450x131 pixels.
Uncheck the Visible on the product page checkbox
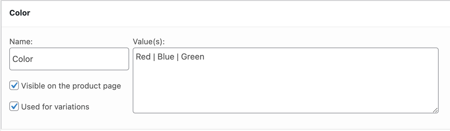pos(14,86)
